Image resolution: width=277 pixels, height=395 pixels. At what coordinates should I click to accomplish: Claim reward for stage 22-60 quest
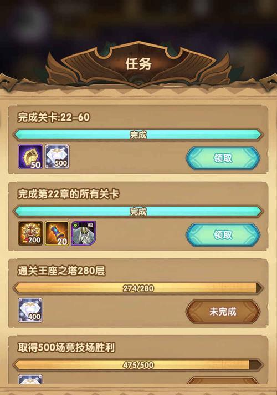click(223, 158)
